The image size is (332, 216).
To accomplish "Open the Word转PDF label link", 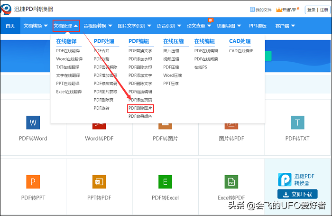I will pyautogui.click(x=99, y=139).
